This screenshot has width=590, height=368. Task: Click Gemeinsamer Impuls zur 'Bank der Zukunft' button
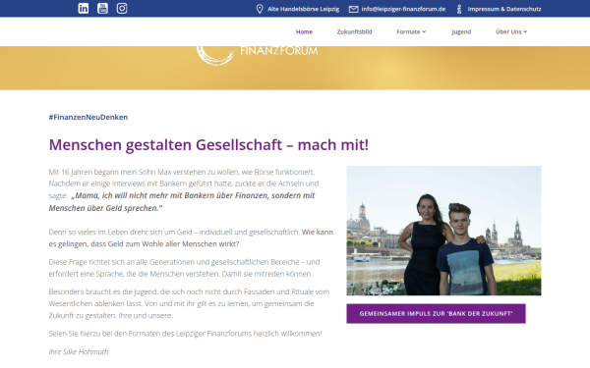coord(436,314)
